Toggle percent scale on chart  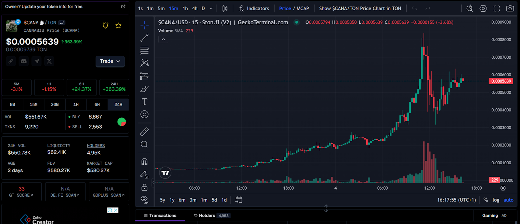click(486, 200)
